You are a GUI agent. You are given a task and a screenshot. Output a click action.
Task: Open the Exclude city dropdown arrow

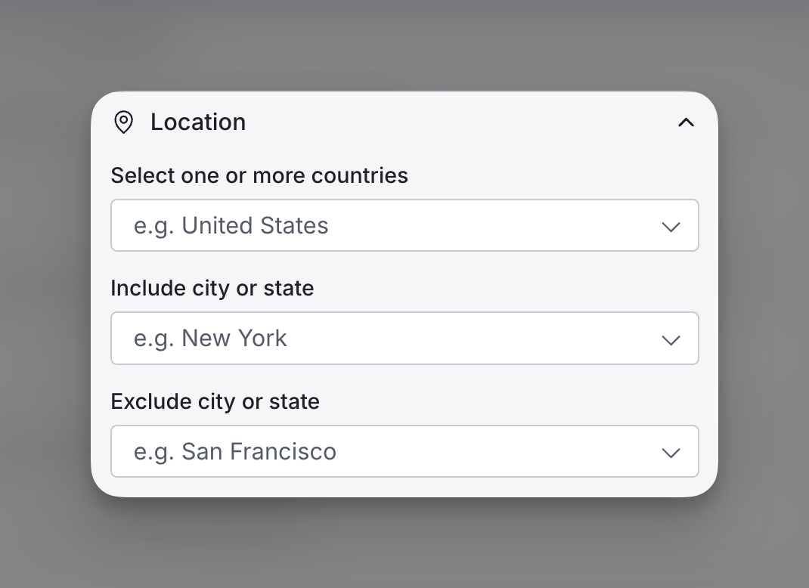(x=671, y=453)
